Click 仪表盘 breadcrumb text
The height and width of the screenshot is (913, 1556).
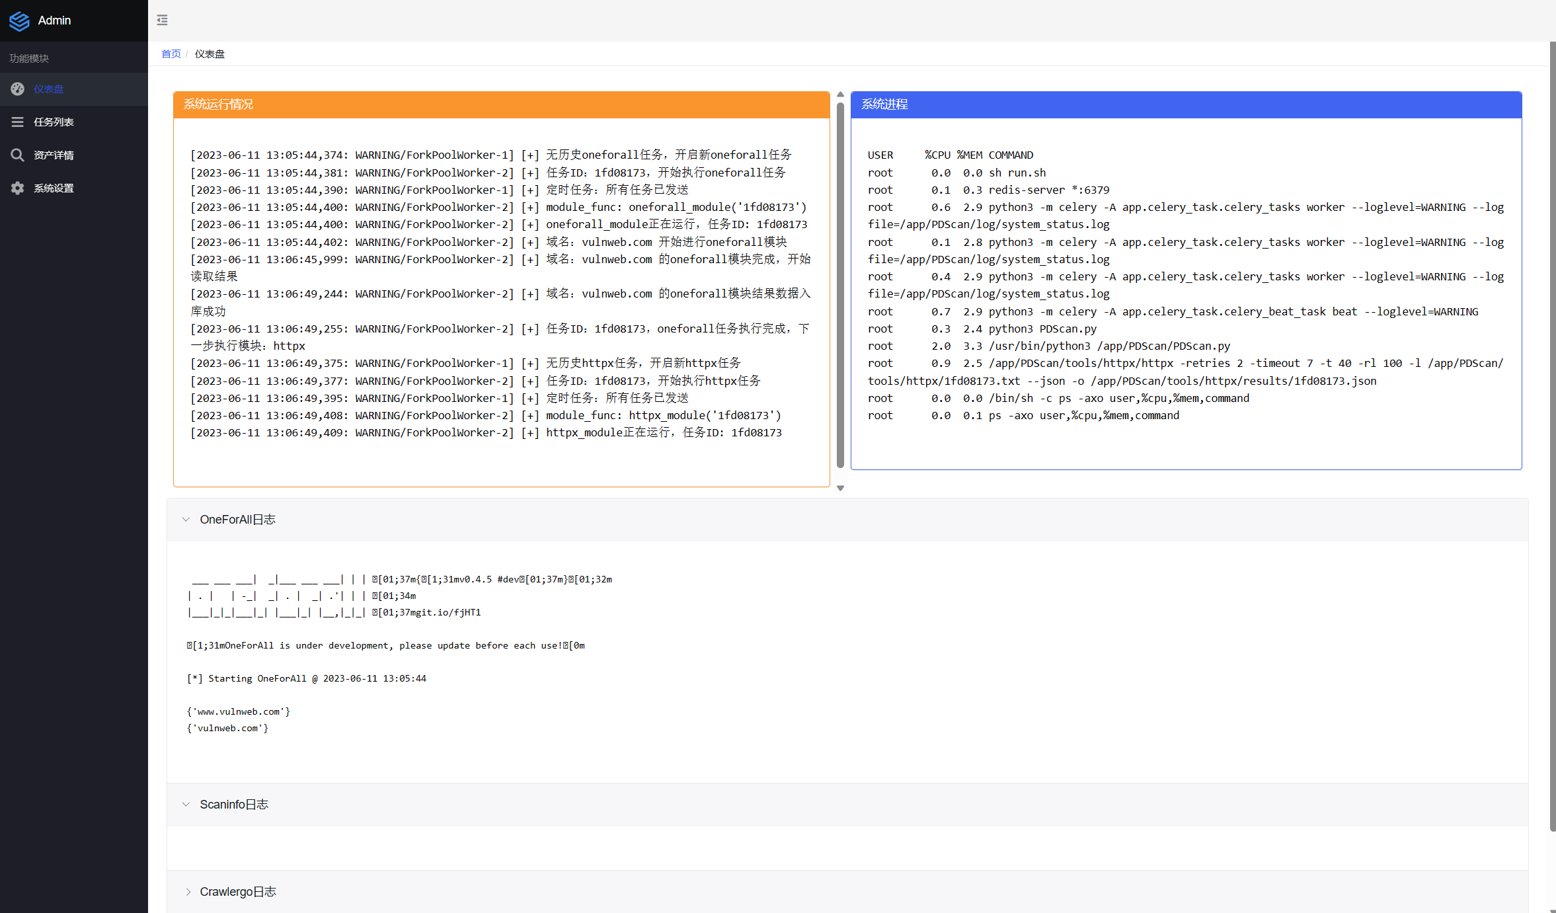point(210,54)
